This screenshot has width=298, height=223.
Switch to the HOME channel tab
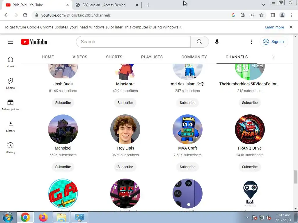pos(48,57)
